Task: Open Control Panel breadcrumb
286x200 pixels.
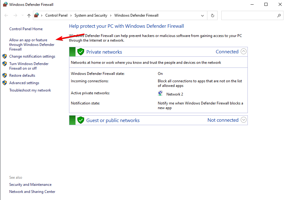Action: click(x=56, y=15)
